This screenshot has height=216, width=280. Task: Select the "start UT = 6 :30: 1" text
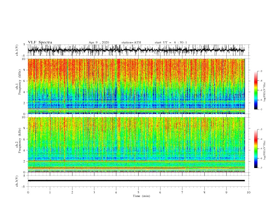tap(171, 42)
